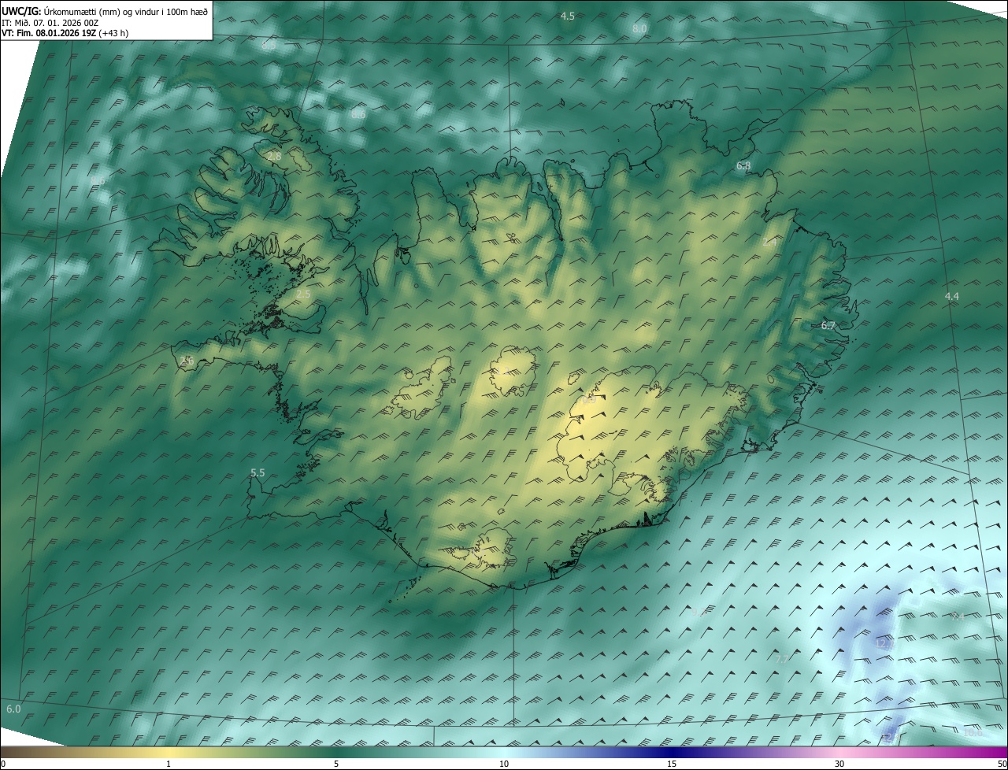Select the 6.0 value in the bottom-left corner

(13, 709)
